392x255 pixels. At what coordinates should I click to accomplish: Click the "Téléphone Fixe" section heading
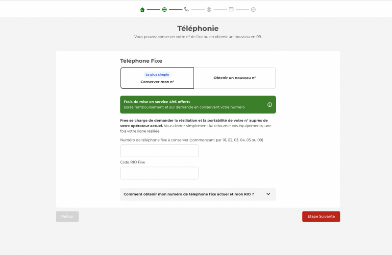[141, 61]
